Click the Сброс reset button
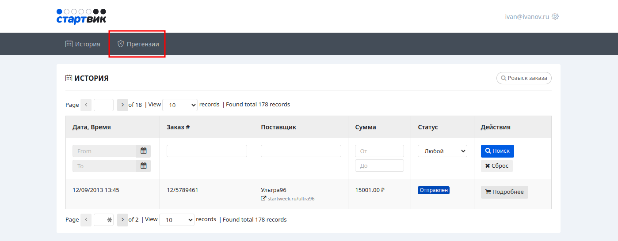 coord(496,166)
